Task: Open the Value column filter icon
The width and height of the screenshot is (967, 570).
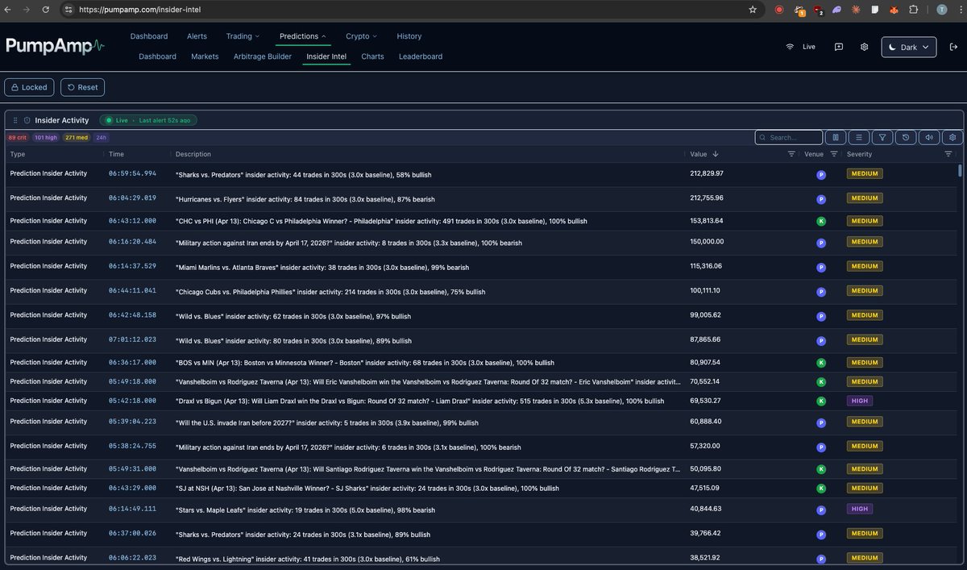Action: [791, 154]
